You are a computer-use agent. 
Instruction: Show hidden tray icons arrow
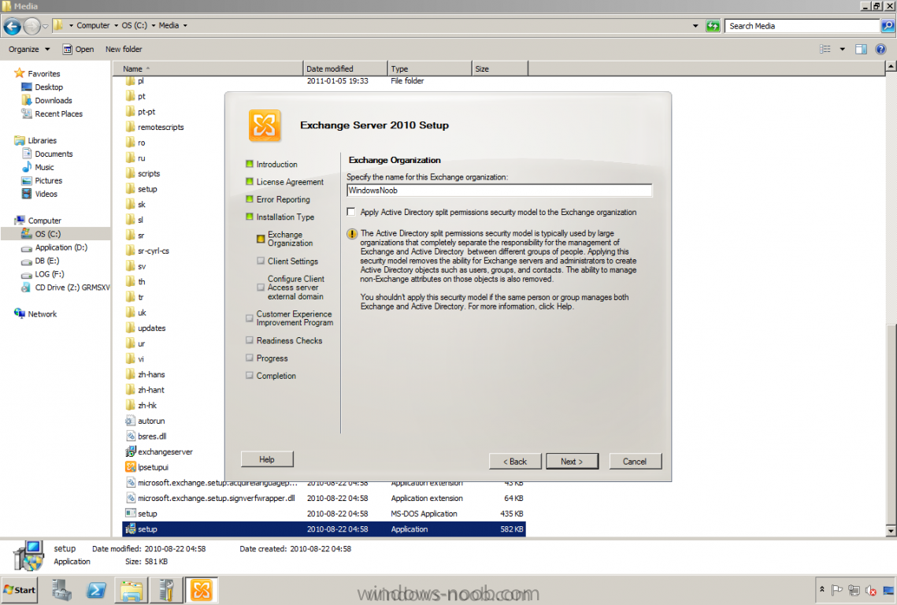click(x=822, y=589)
